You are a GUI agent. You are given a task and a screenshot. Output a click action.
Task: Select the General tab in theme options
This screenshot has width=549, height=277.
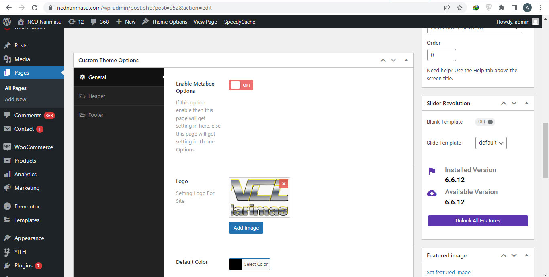point(119,77)
